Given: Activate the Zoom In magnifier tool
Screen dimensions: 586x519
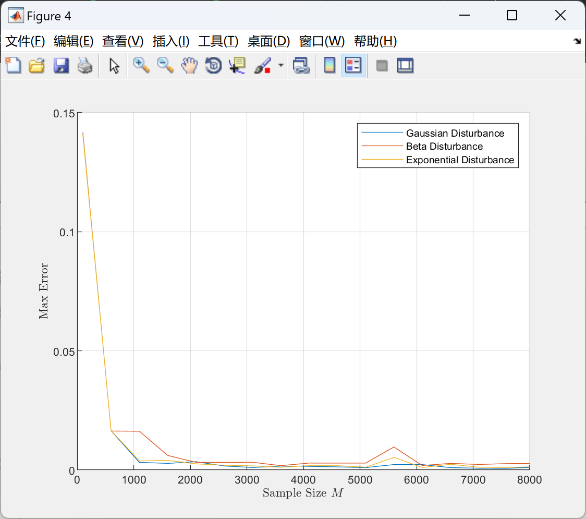Looking at the screenshot, I should 141,65.
